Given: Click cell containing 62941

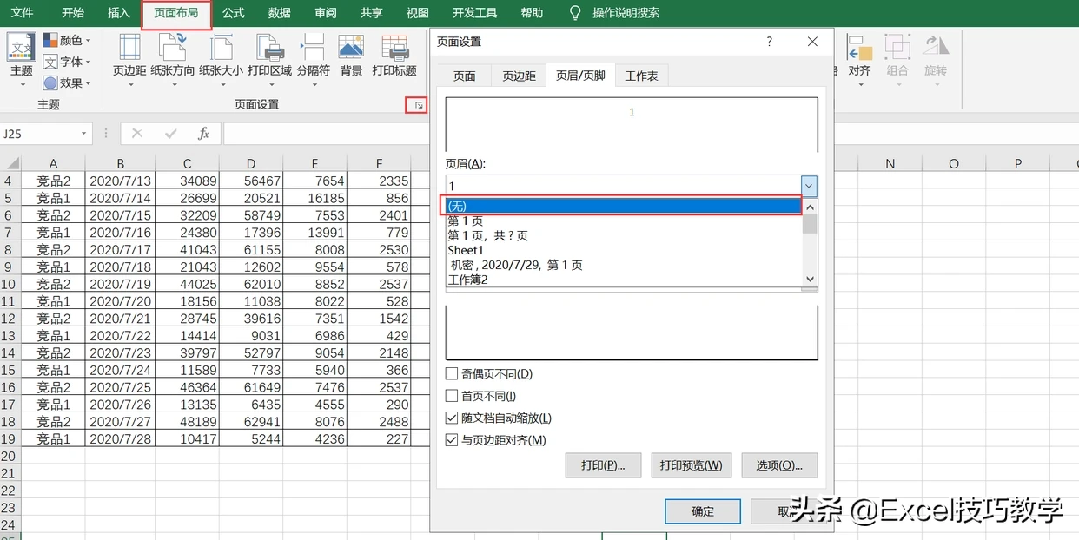Looking at the screenshot, I should (x=251, y=422).
